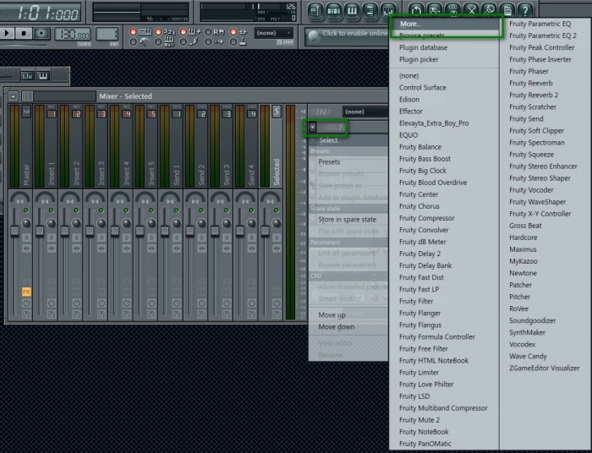Click the Master stereo separation arrows icon

(26, 248)
